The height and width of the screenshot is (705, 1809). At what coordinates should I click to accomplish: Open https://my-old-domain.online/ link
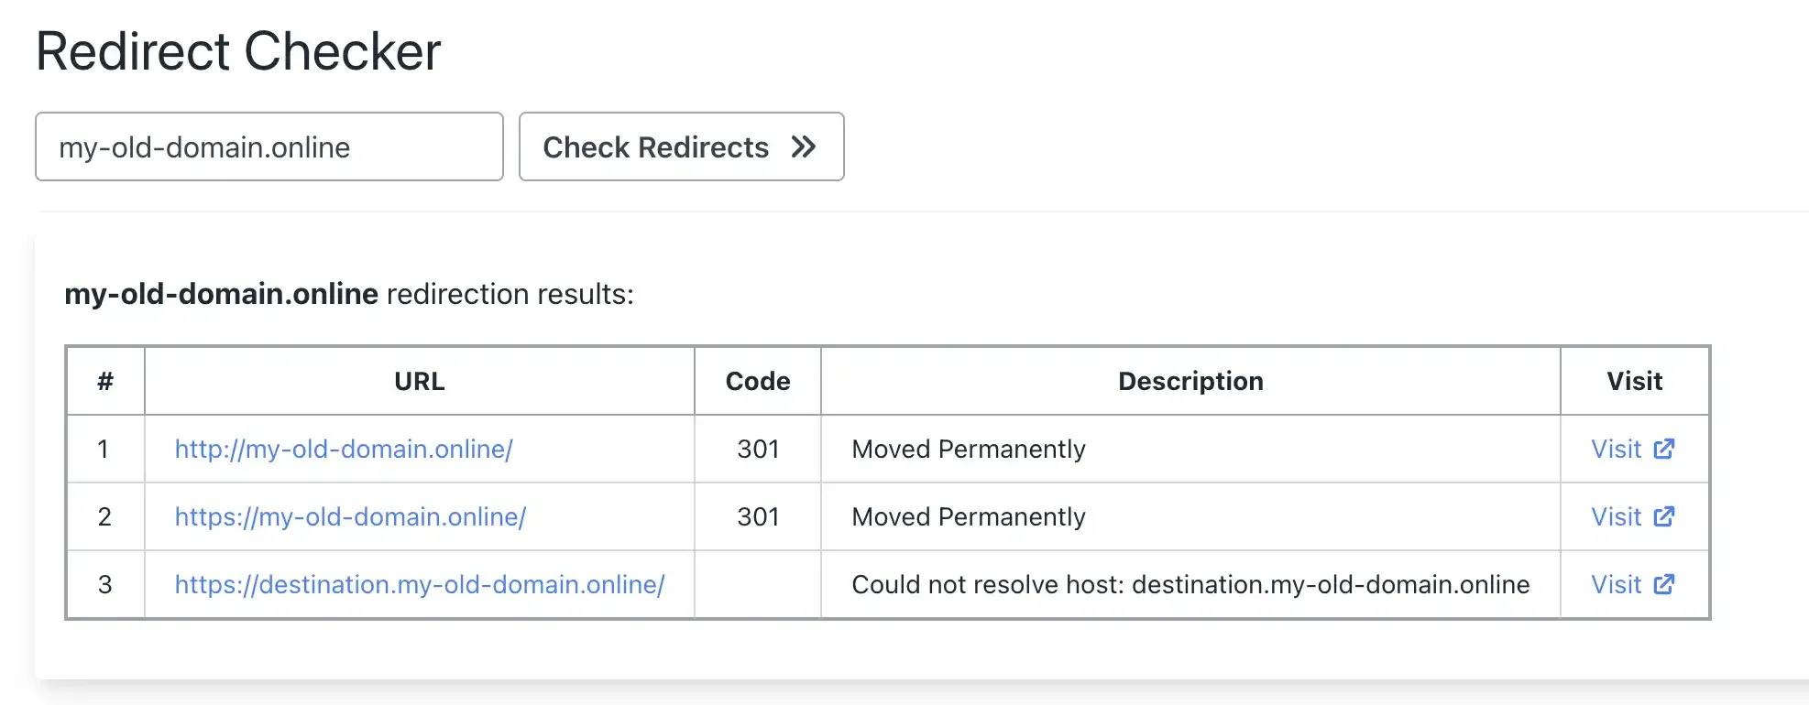tap(349, 516)
